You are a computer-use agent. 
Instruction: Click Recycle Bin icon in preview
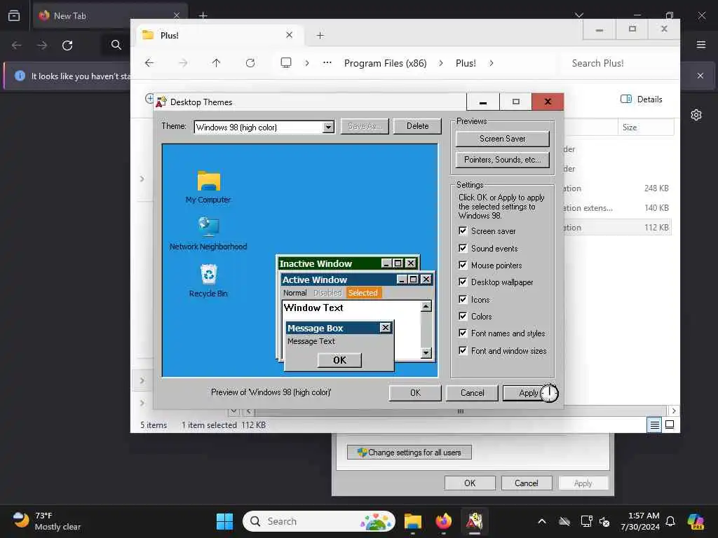point(209,274)
